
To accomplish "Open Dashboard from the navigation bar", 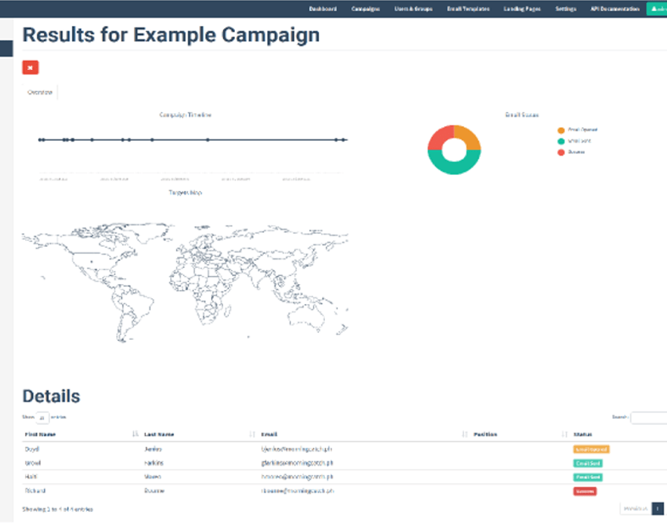I will (x=323, y=9).
